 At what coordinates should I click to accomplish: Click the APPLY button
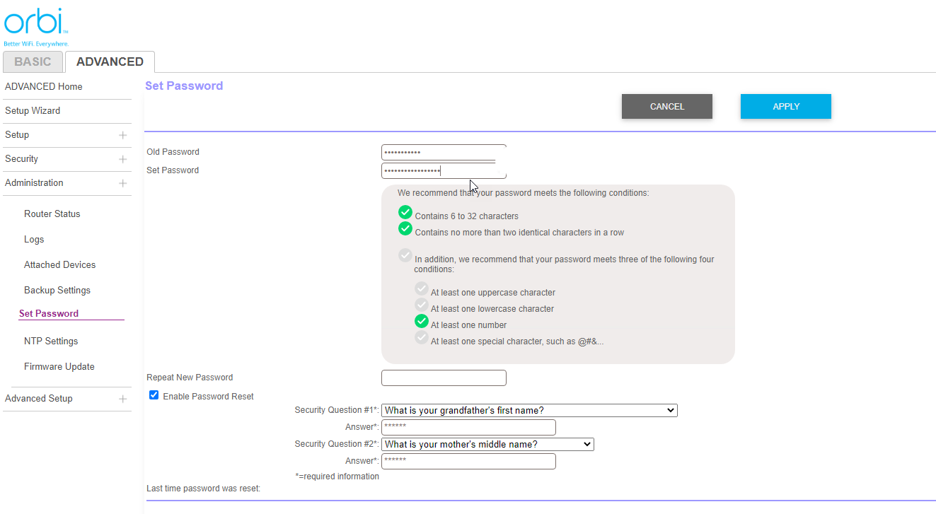point(786,106)
